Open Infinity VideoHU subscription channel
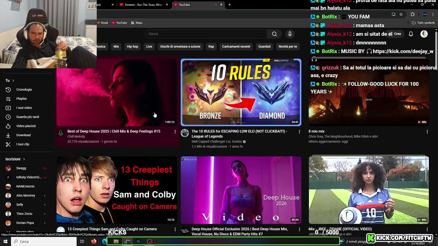This screenshot has height=246, width=438. pyautogui.click(x=28, y=177)
